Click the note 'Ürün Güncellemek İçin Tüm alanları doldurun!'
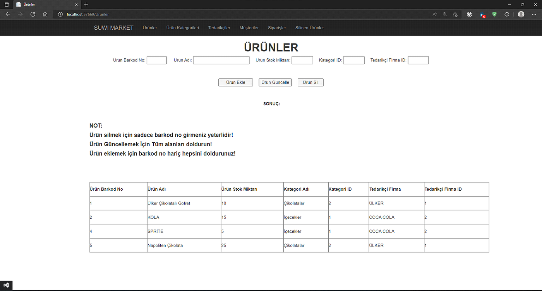Image resolution: width=542 pixels, height=291 pixels. click(x=151, y=144)
